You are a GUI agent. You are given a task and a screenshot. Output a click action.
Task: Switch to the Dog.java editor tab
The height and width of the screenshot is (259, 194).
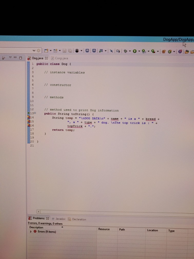point(37,58)
